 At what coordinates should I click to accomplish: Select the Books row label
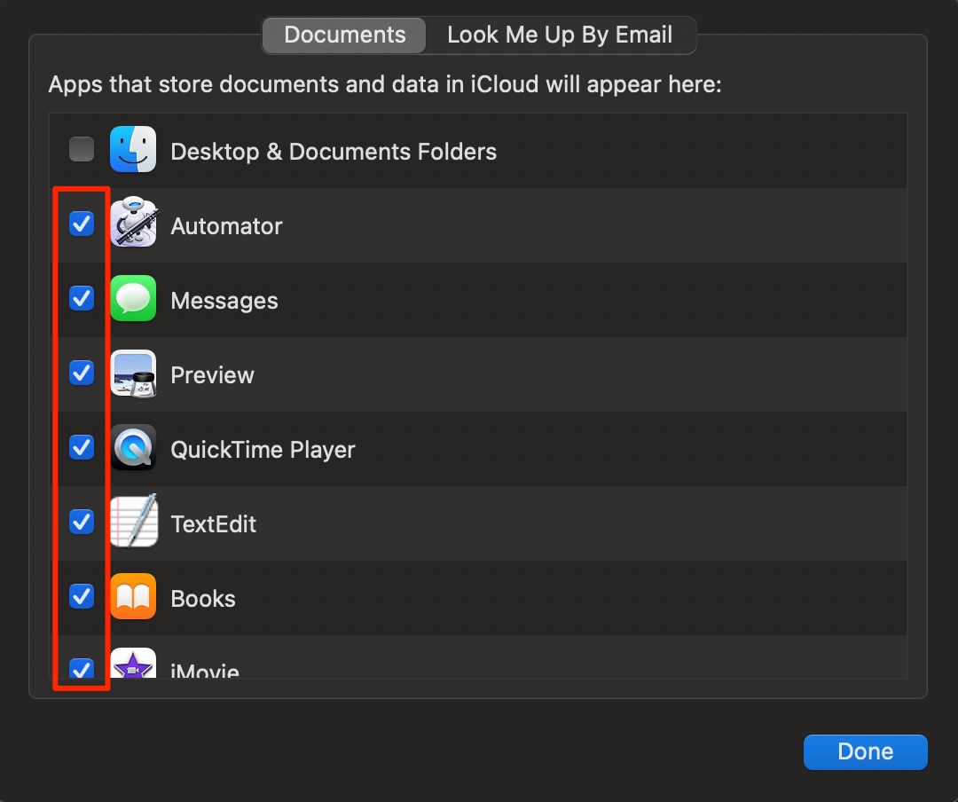(203, 597)
